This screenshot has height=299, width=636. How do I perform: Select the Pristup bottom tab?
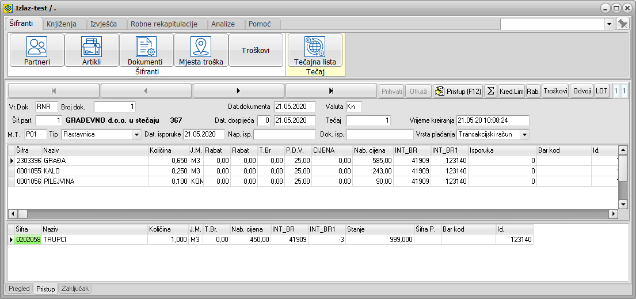click(45, 289)
